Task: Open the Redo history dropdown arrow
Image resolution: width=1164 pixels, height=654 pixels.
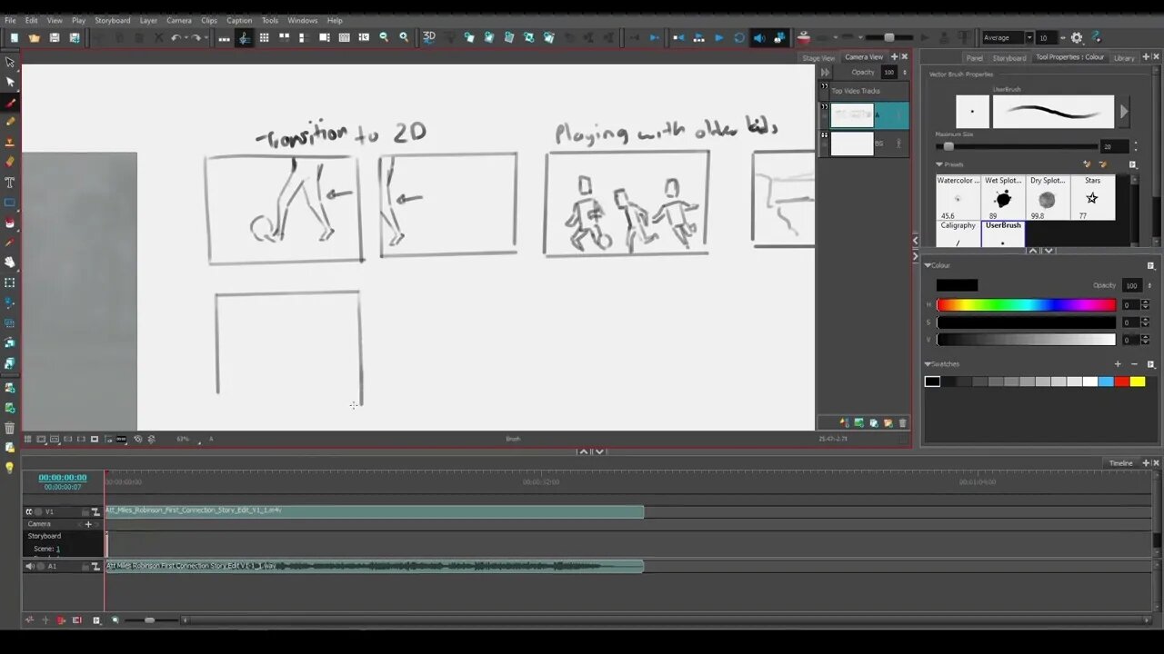Action: [x=205, y=37]
